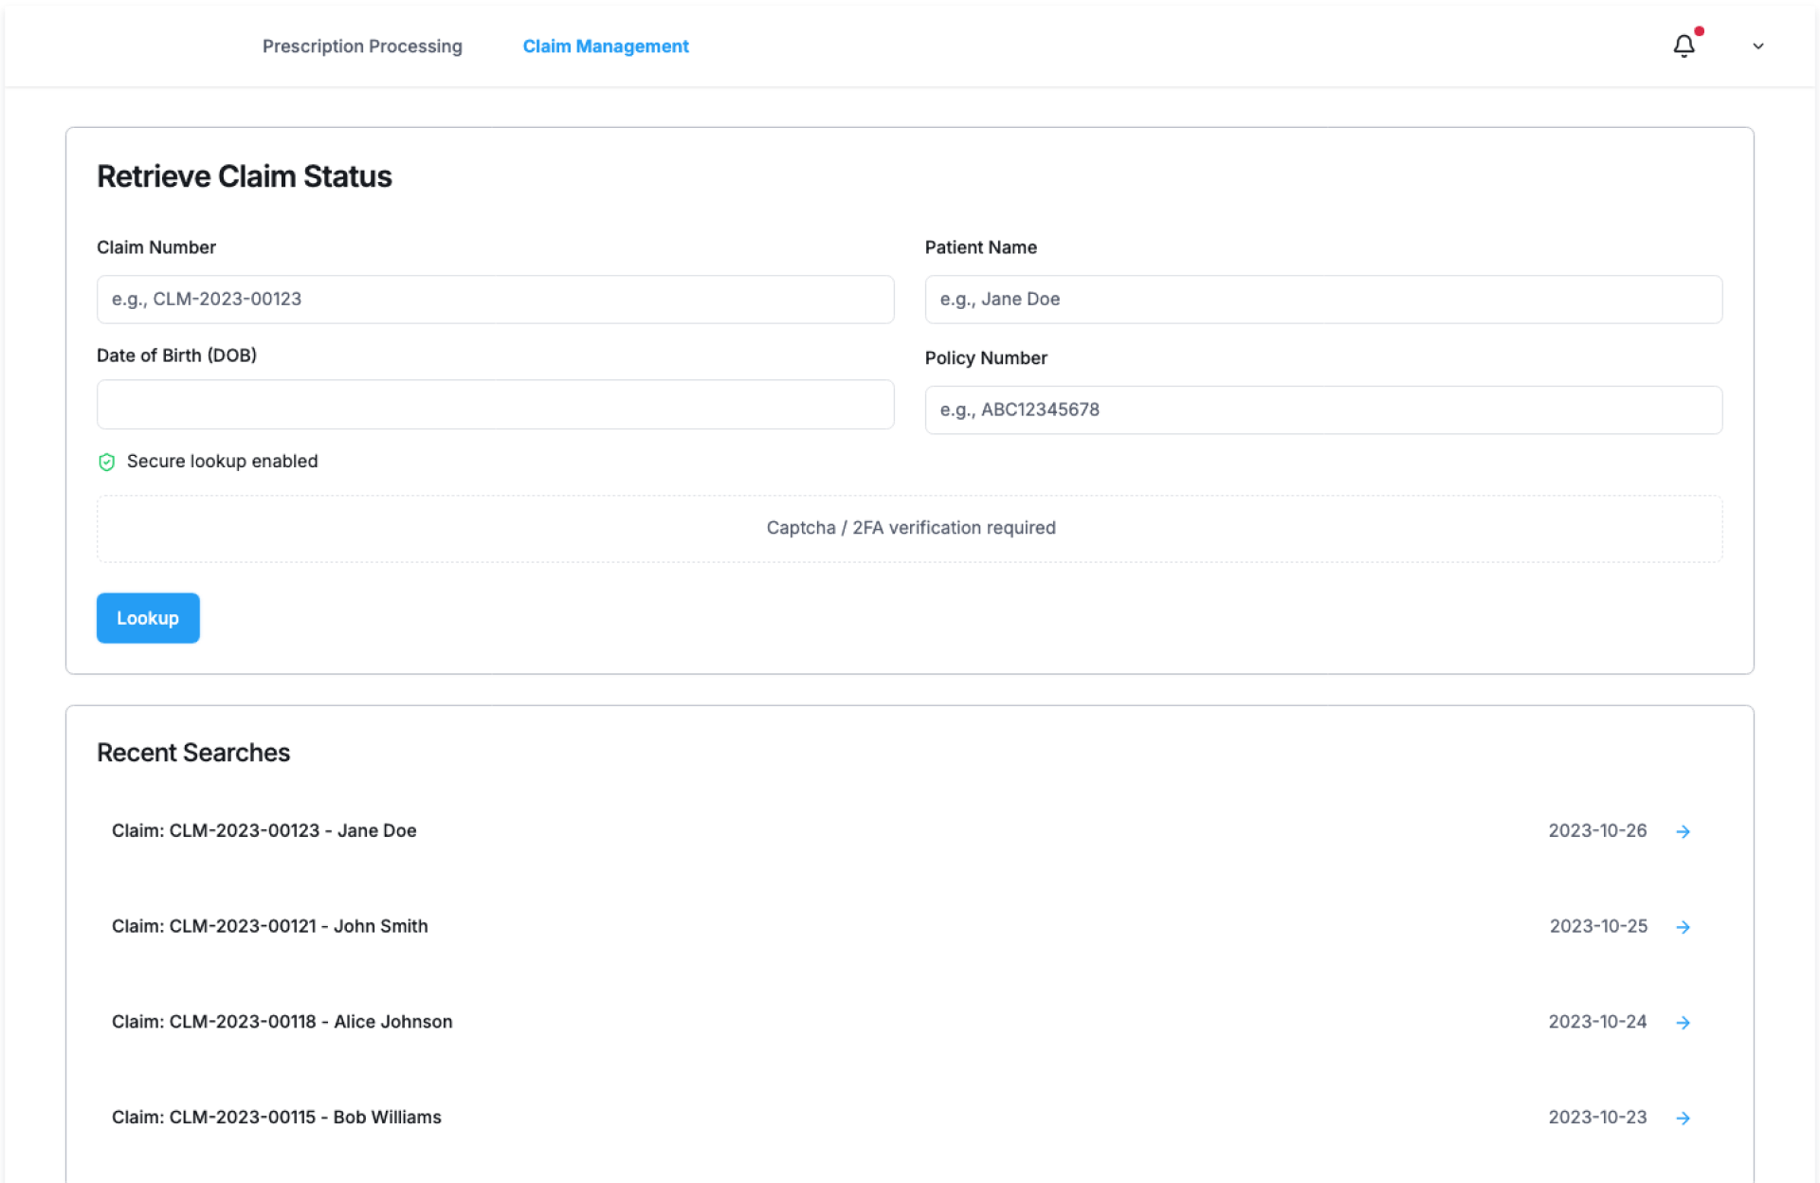Click the 2023-10-26 search date
Screen dimensions: 1820x1183
point(1597,831)
